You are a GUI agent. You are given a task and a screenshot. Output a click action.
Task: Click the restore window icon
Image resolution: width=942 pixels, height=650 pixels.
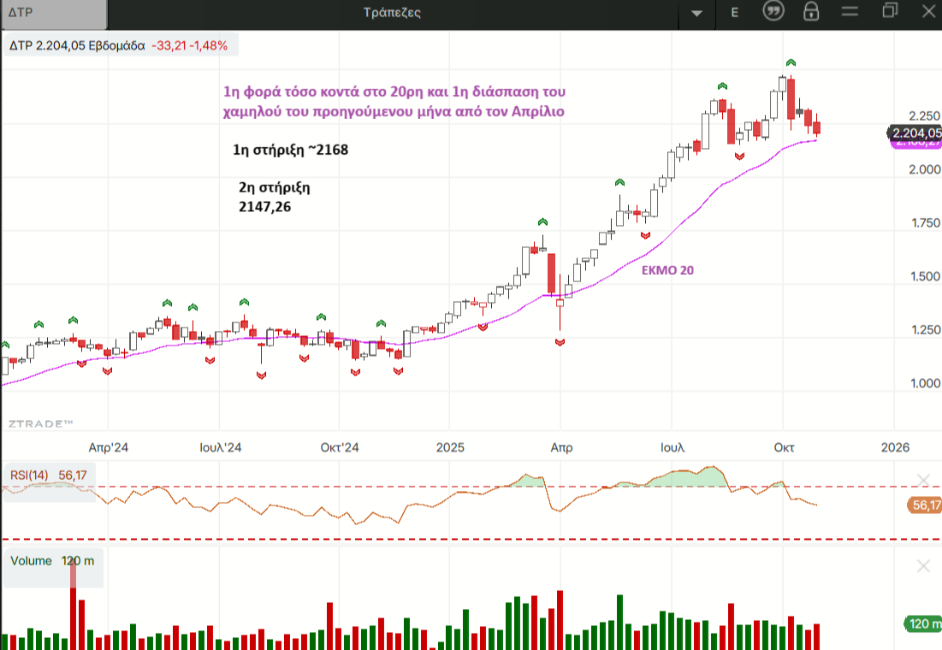pos(890,11)
